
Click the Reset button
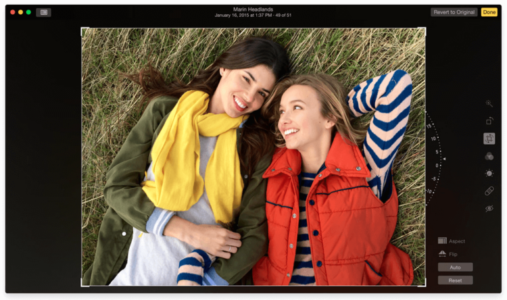point(455,280)
